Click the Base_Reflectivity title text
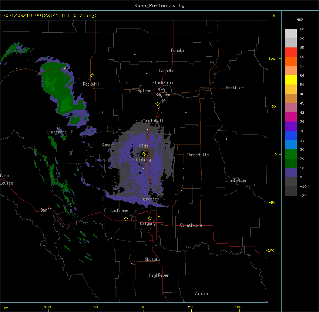This screenshot has width=319, height=312. click(x=159, y=6)
